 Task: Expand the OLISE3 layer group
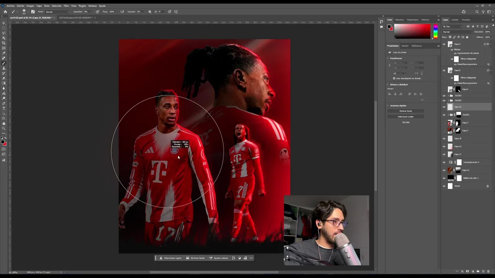pos(448,95)
